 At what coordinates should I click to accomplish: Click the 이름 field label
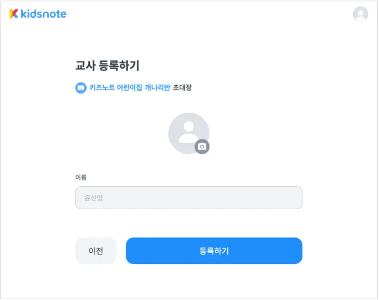[x=81, y=177]
